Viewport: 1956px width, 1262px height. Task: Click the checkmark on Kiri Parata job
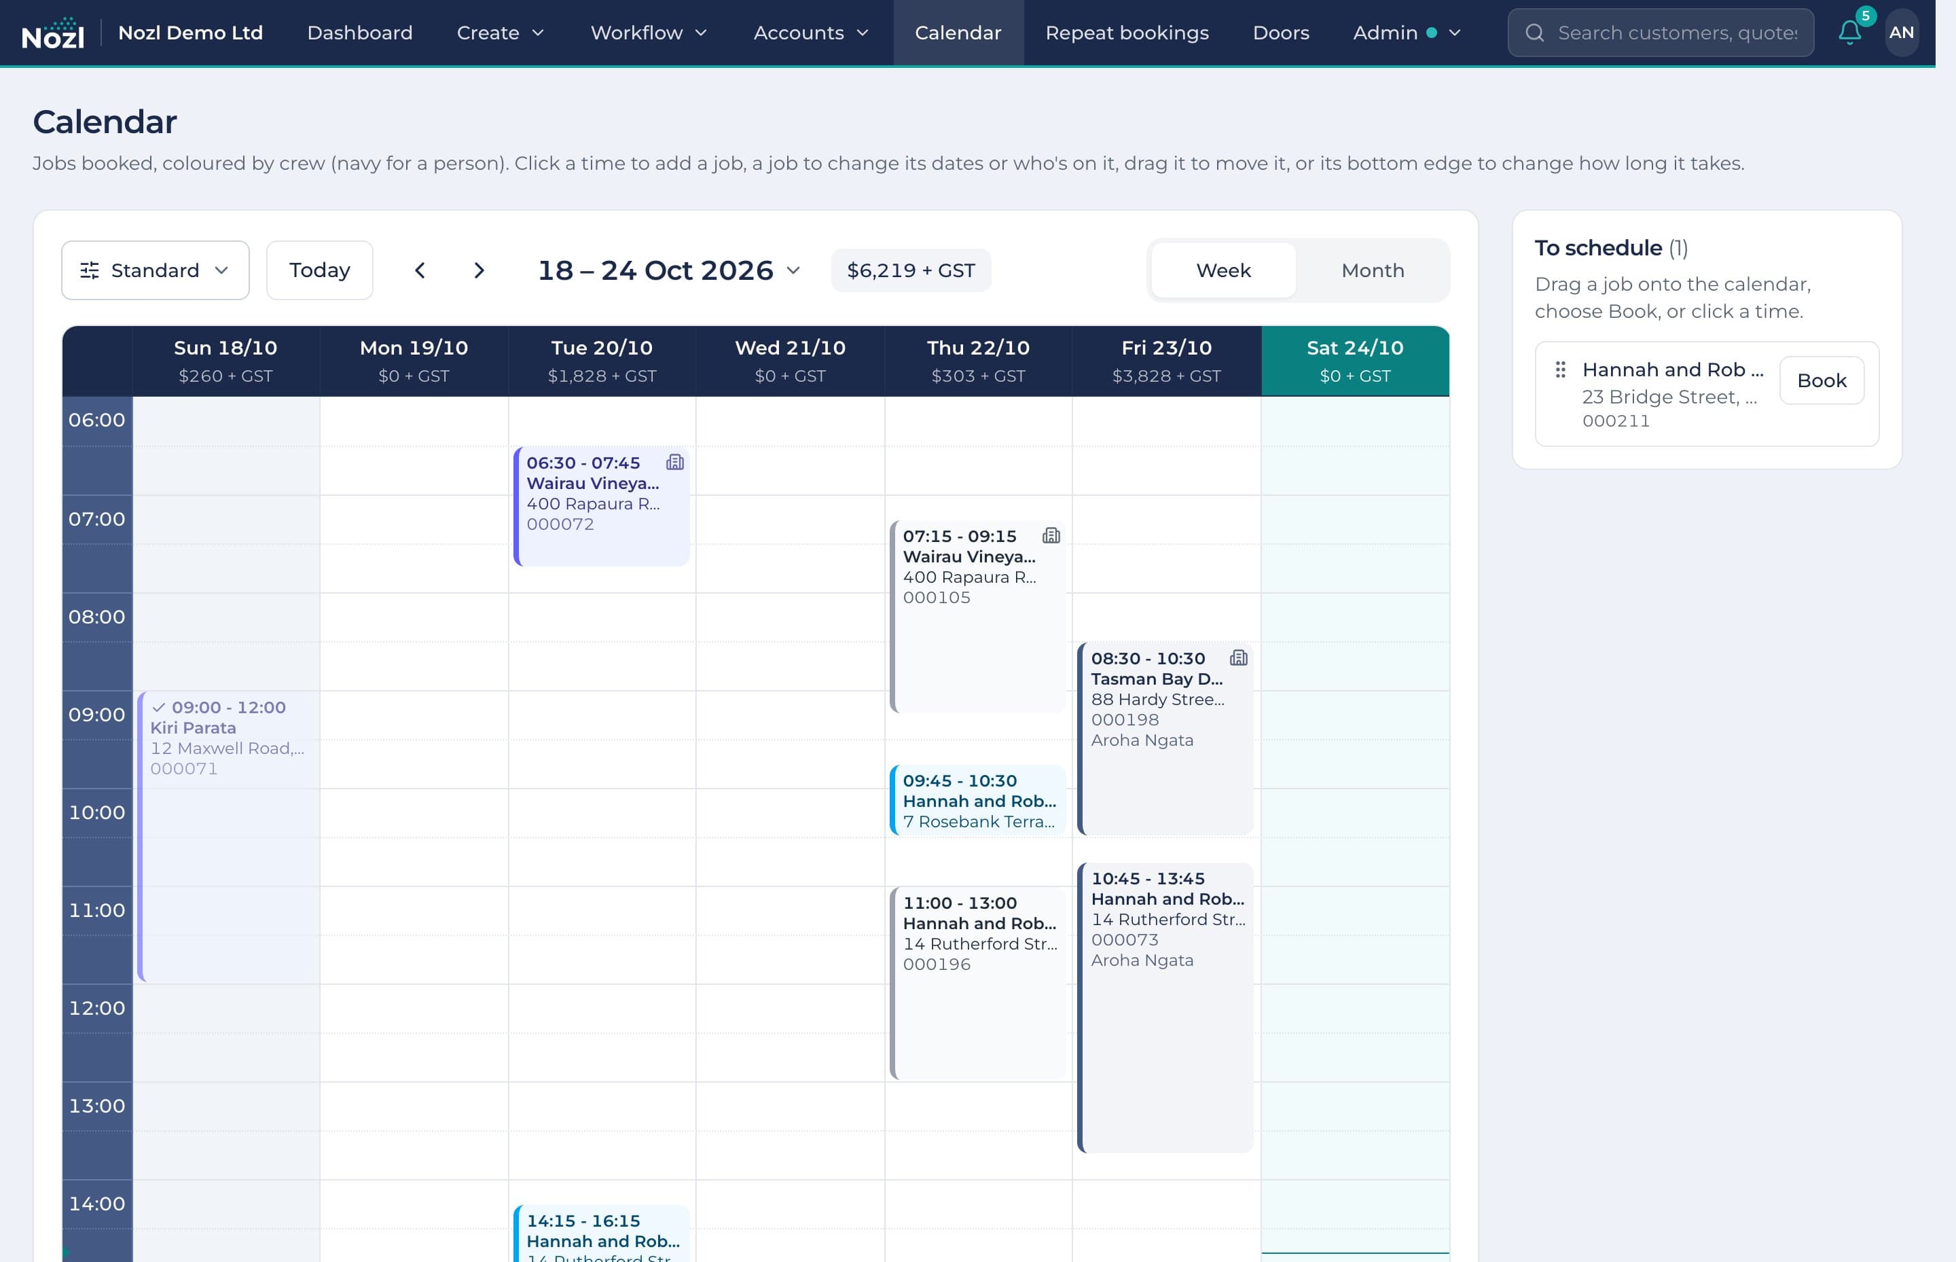159,707
